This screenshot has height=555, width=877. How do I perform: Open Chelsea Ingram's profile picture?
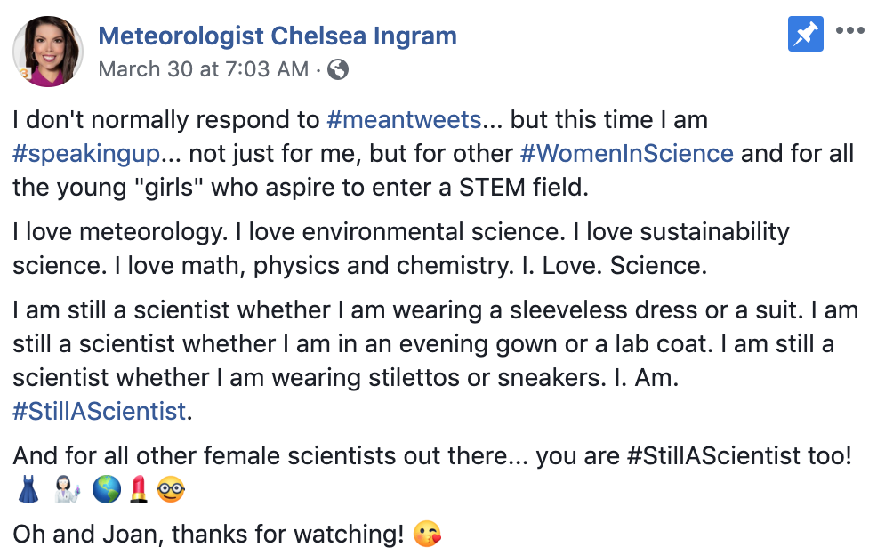pyautogui.click(x=48, y=52)
